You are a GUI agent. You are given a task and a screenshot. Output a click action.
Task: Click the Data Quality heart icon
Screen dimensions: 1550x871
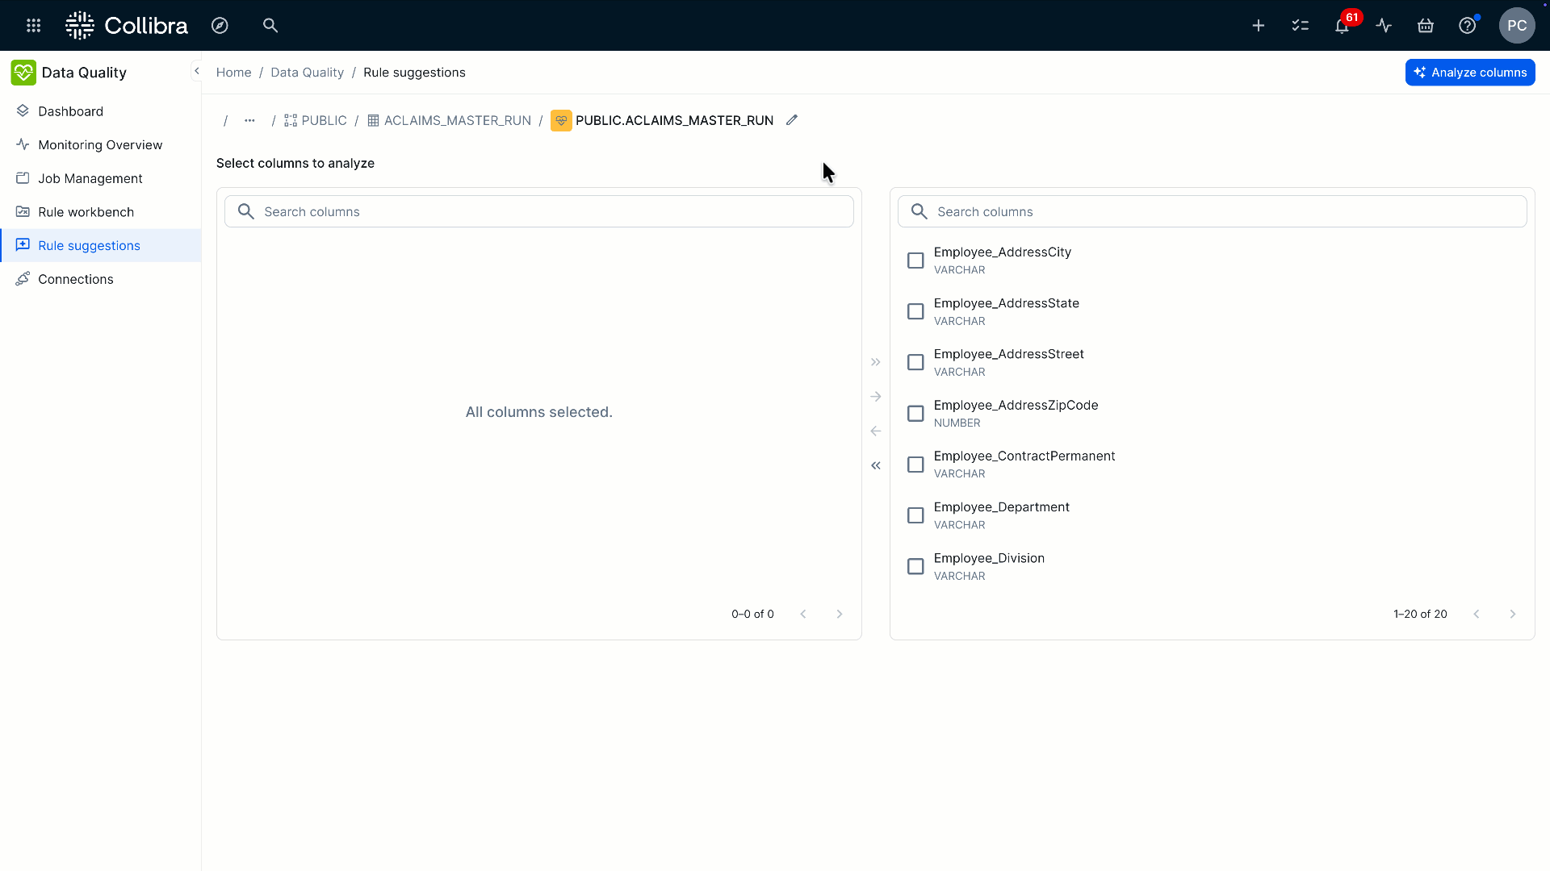tap(23, 73)
